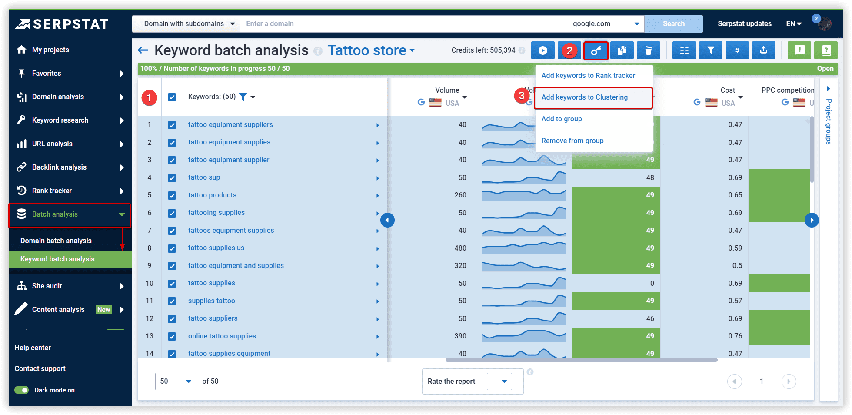Click the trash icon to delete selected keywords
The height and width of the screenshot is (415, 852).
(x=648, y=50)
